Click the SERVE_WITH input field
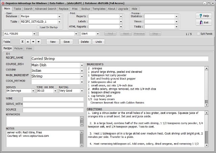 (53, 104)
